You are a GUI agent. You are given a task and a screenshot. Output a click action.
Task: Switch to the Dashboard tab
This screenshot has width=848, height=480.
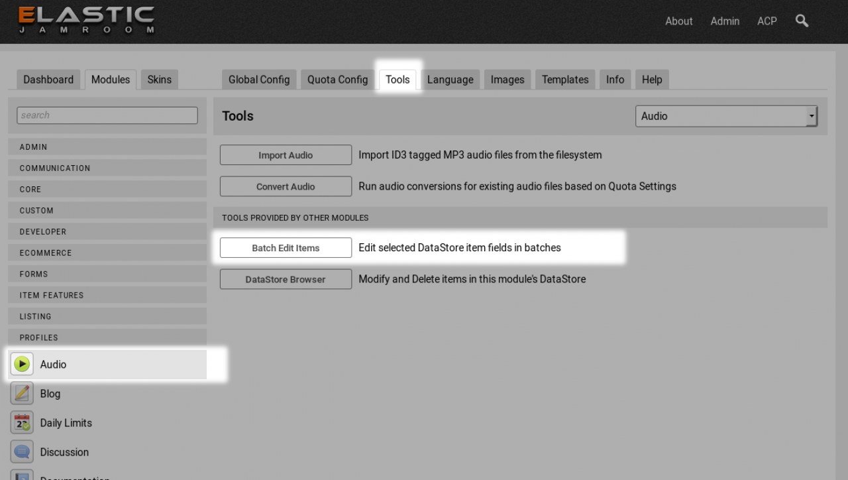48,80
